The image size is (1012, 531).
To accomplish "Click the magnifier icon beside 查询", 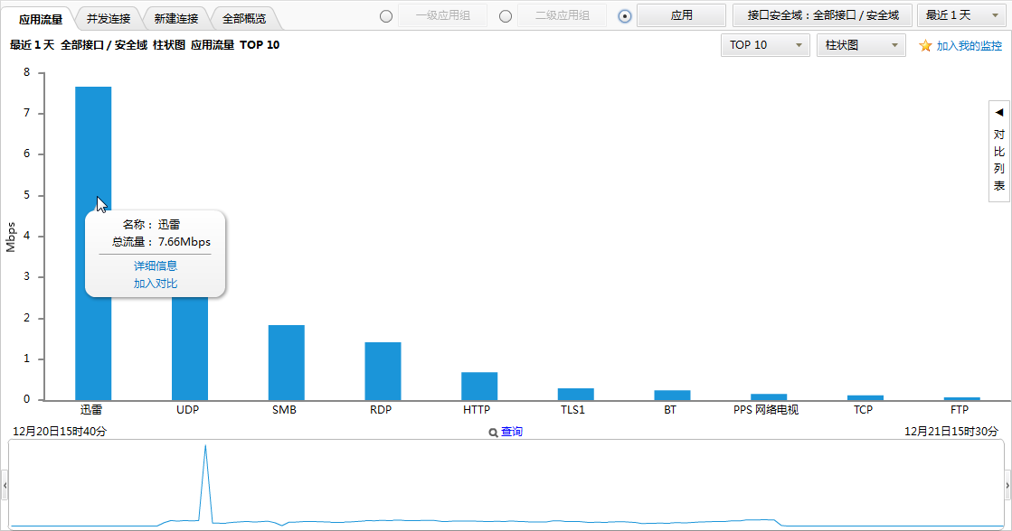I will coord(493,433).
